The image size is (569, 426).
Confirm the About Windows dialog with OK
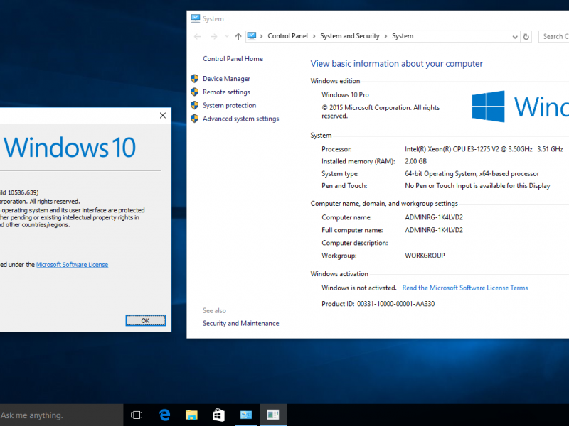146,321
